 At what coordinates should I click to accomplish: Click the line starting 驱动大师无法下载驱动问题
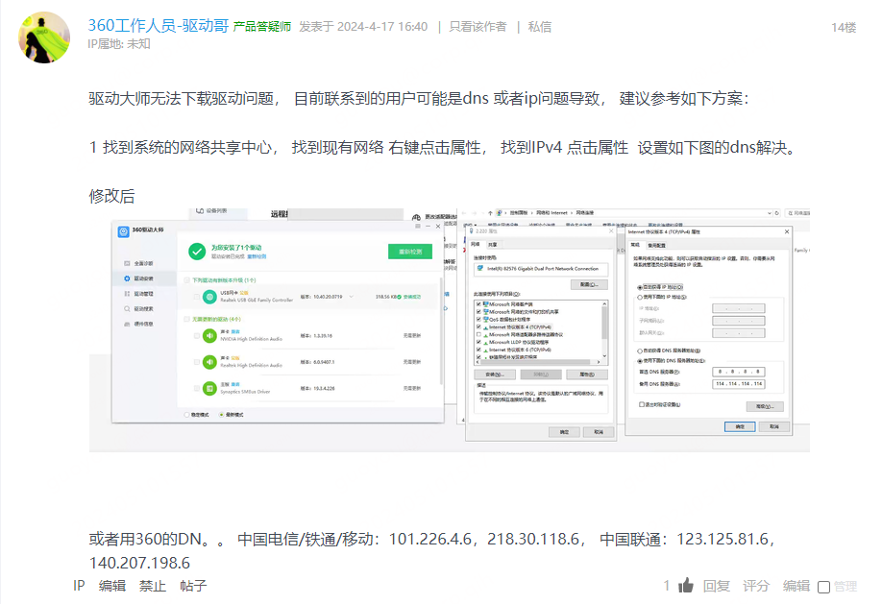(x=419, y=98)
